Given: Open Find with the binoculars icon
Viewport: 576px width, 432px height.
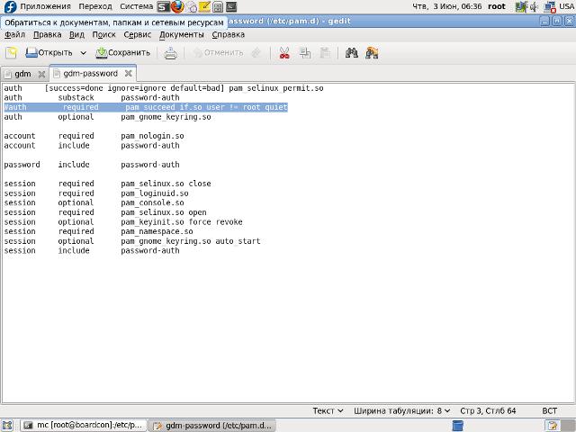Looking at the screenshot, I should coord(351,53).
